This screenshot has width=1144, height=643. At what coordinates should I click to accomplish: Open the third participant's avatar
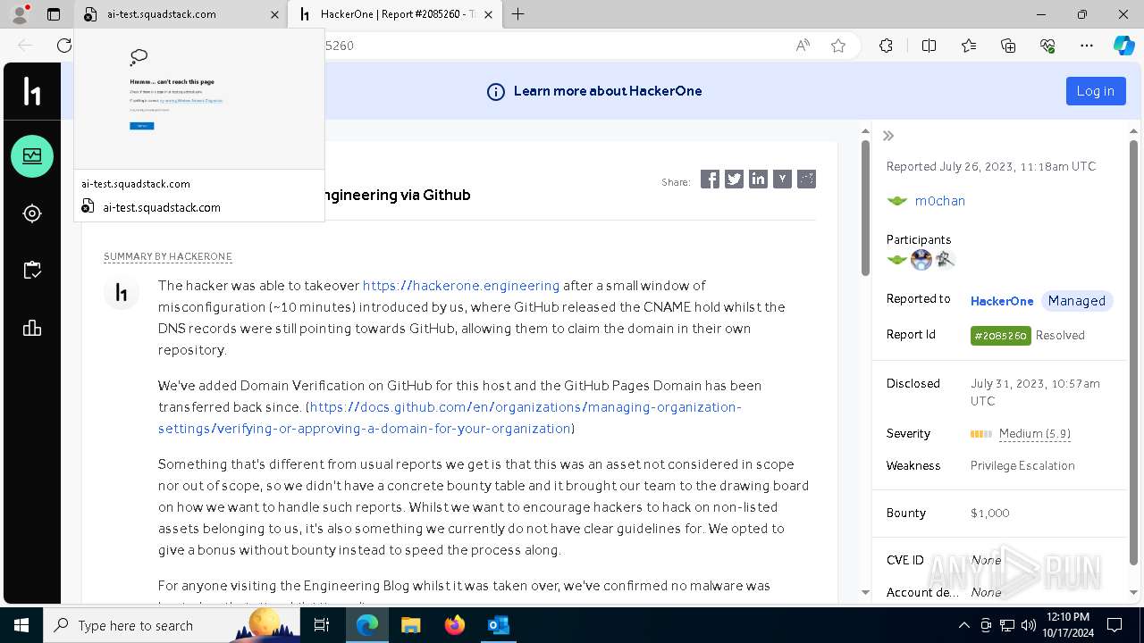[x=945, y=260]
